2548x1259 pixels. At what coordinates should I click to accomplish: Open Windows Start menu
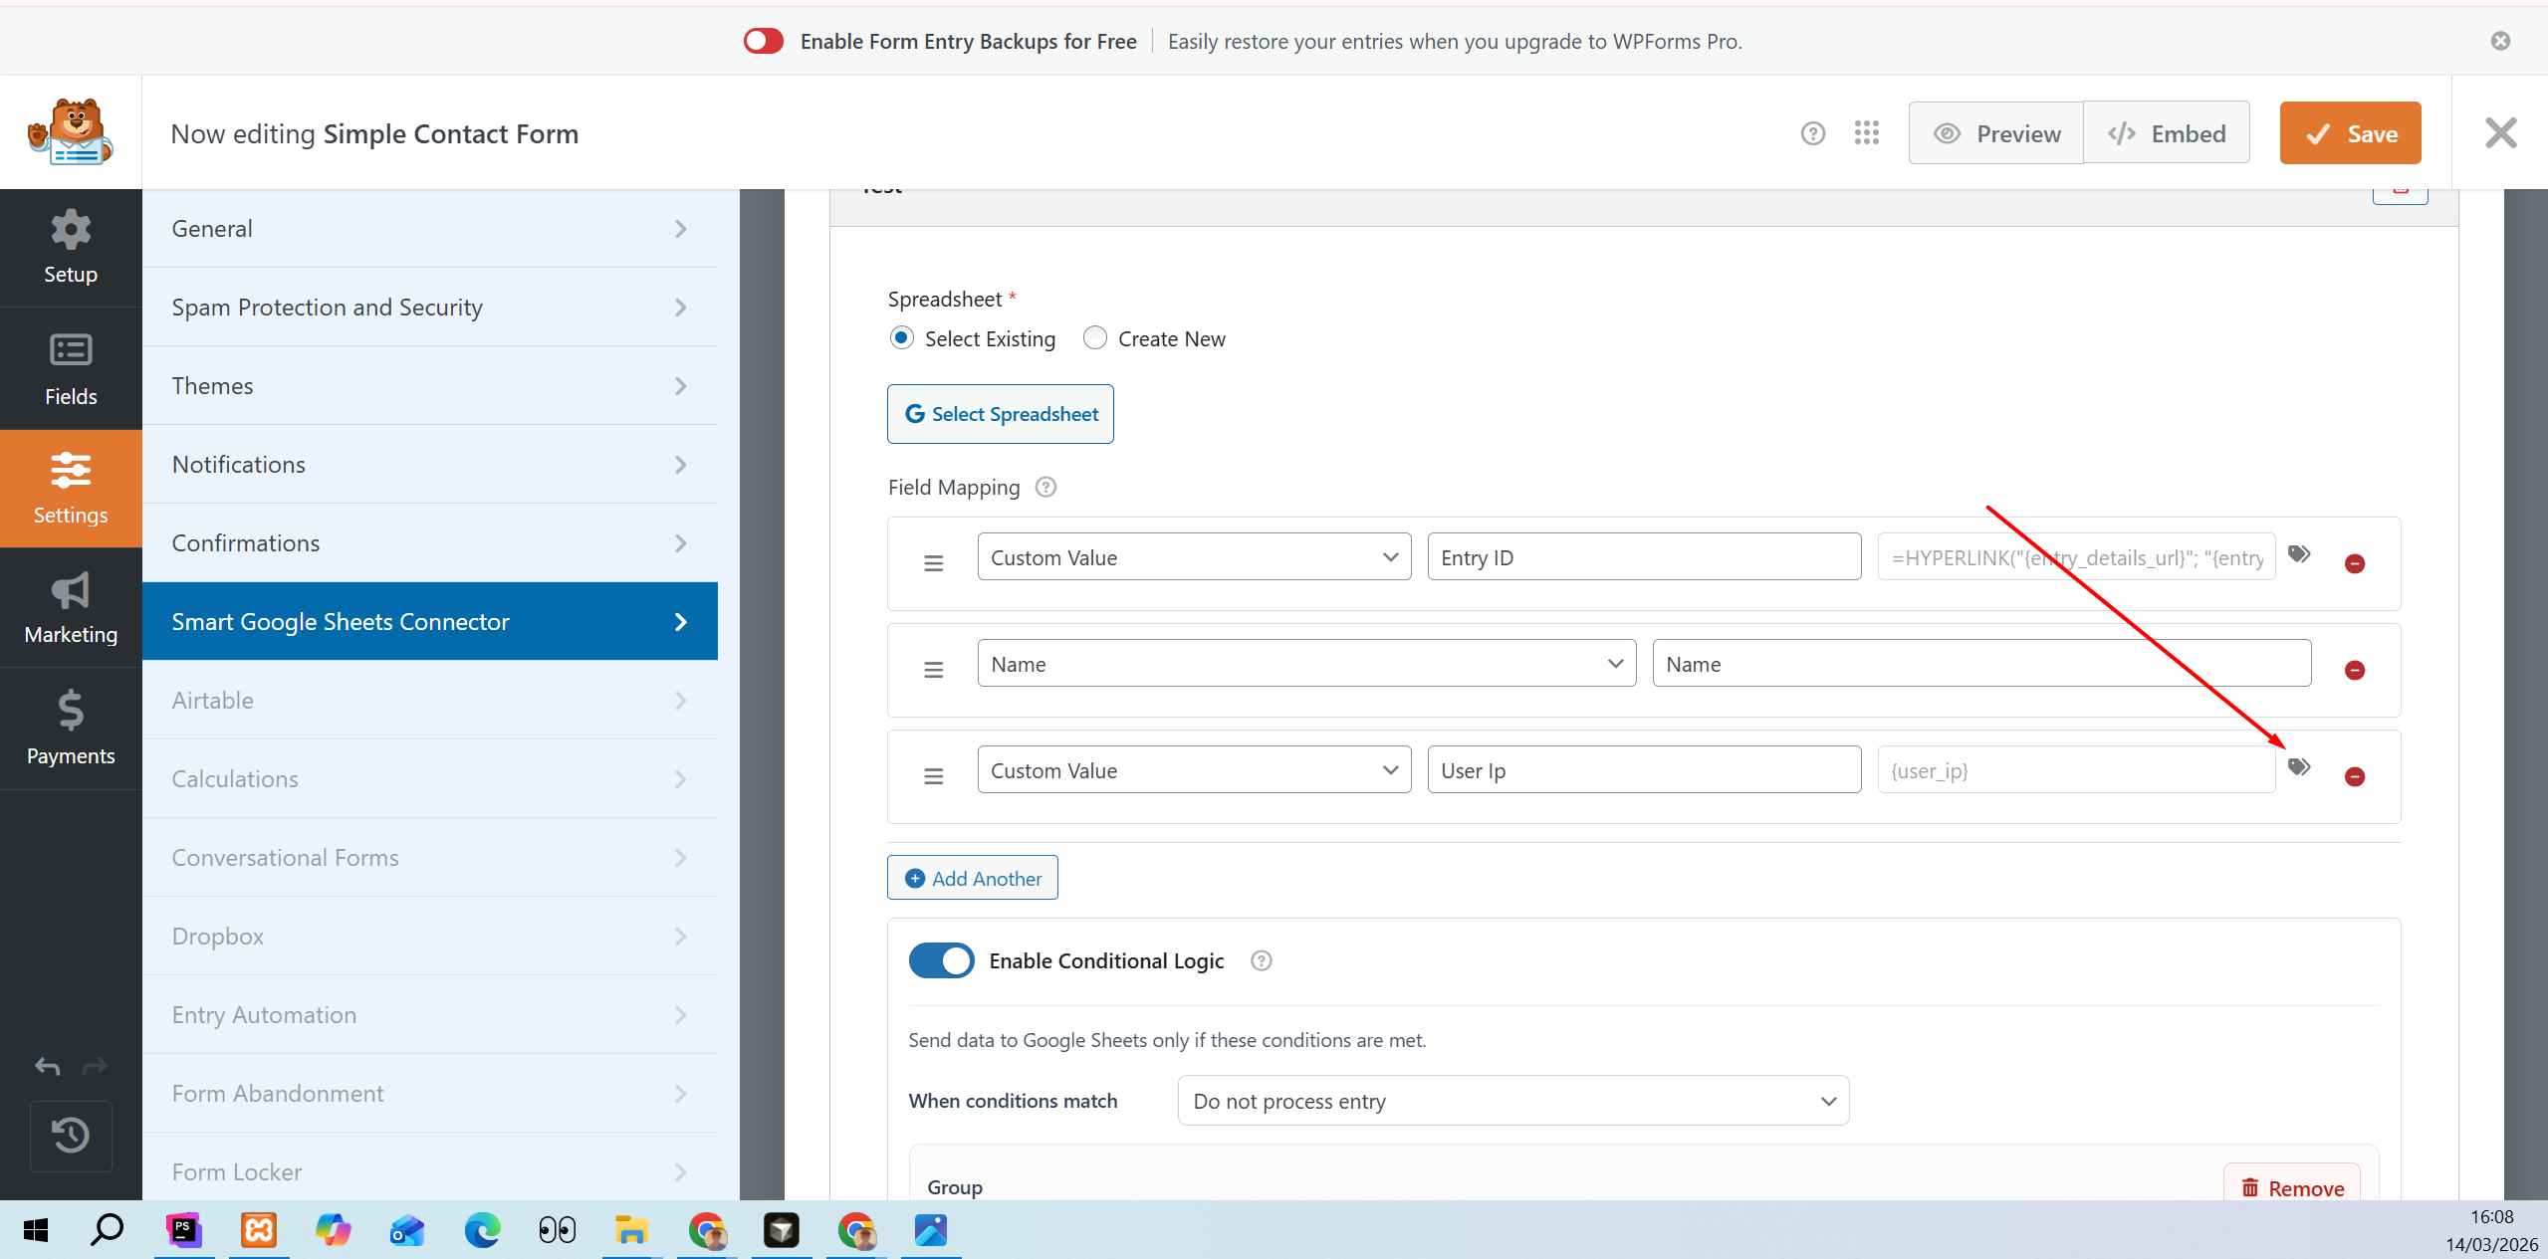coord(36,1231)
